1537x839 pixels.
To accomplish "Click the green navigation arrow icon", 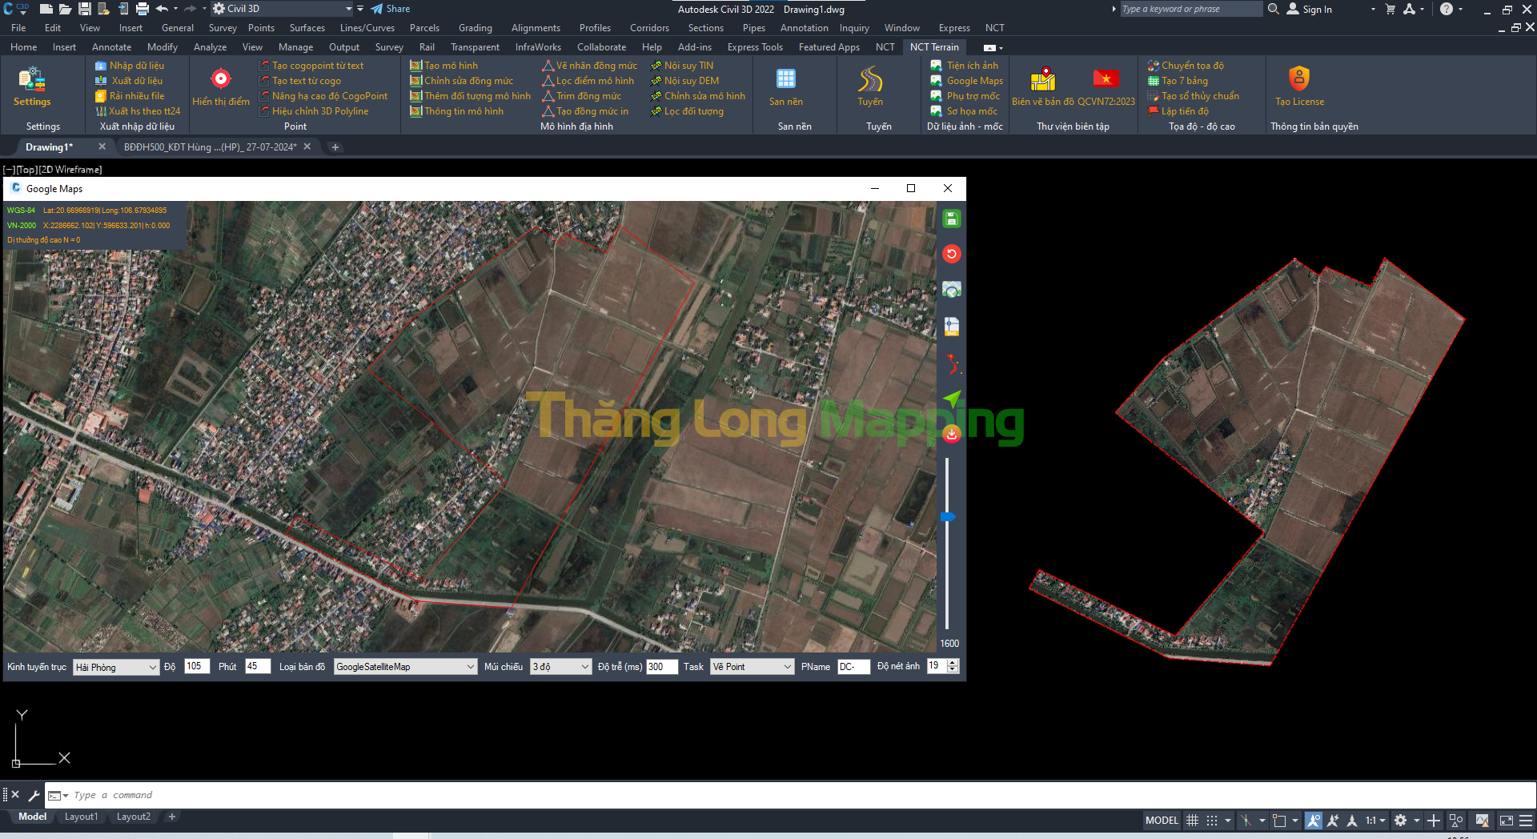I will (951, 399).
